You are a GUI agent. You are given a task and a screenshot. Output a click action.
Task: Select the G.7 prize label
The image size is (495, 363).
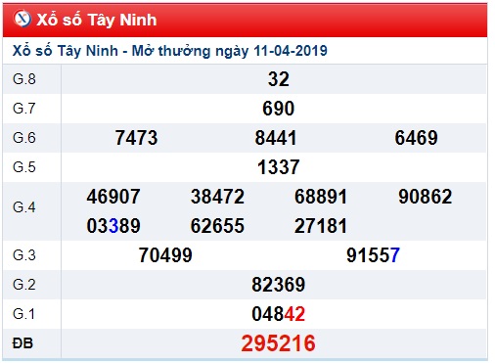24,109
